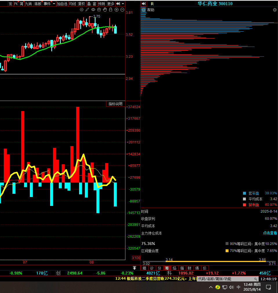Click the 70%筹码区间 yellow legend square
This screenshot has height=293, width=278.
click(227, 251)
